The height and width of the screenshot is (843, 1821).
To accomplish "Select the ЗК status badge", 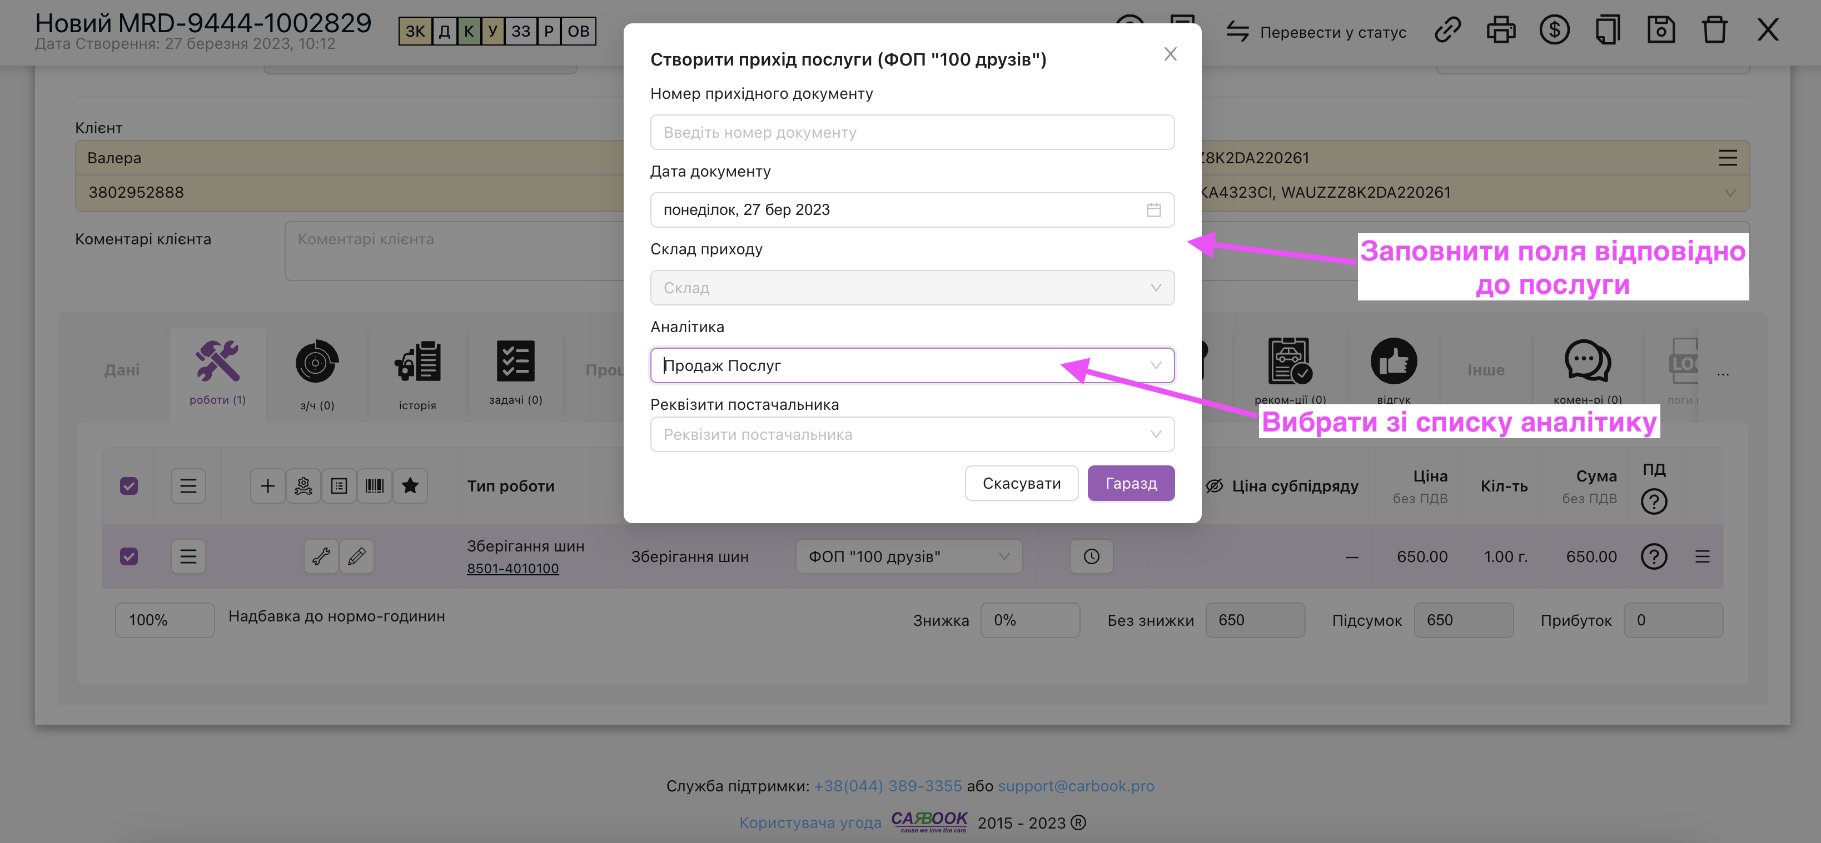I will (x=415, y=31).
